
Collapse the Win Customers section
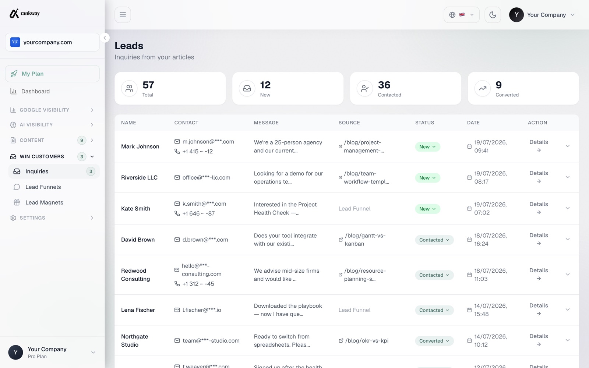52,156
